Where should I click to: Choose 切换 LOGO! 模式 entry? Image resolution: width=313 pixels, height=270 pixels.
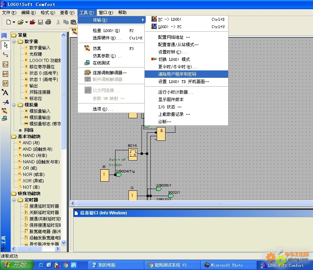(x=187, y=59)
